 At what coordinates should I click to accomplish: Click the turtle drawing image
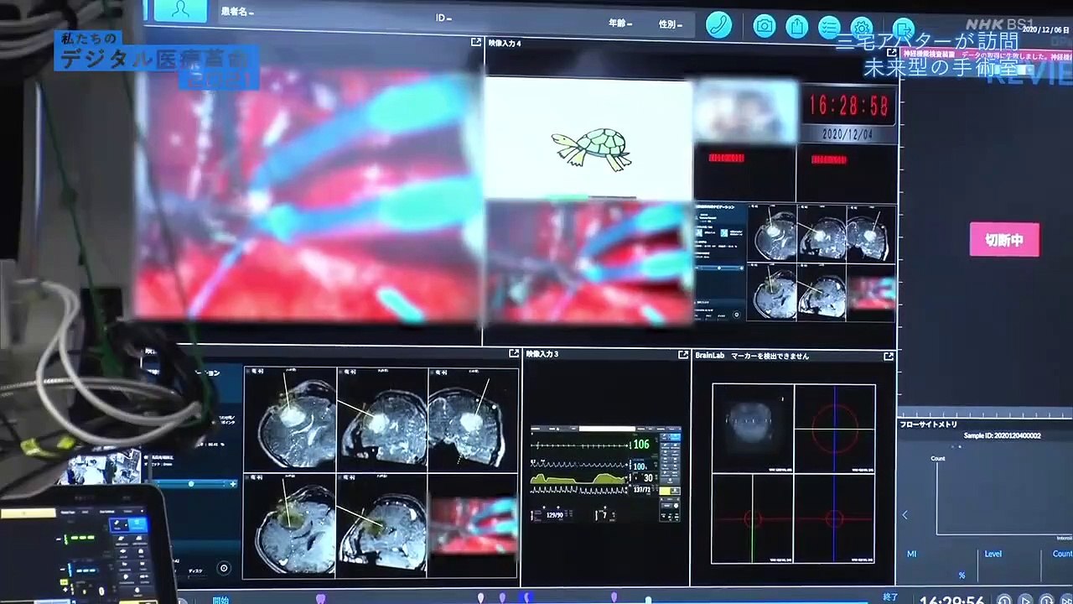coord(592,149)
